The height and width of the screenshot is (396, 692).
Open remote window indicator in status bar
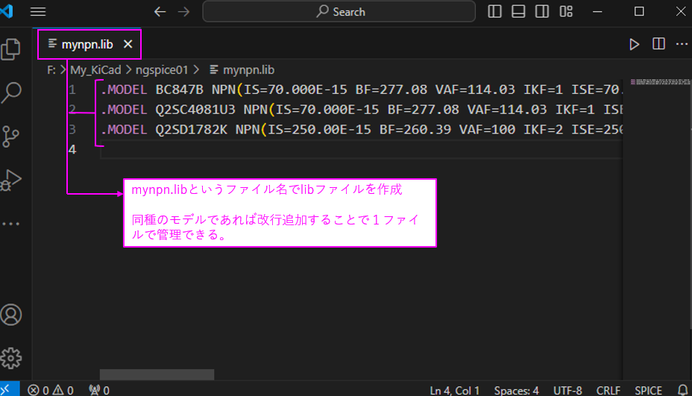point(9,390)
